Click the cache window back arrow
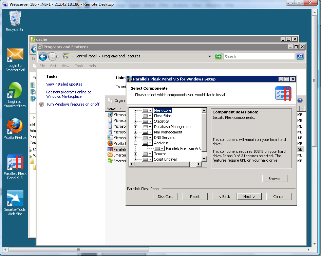 [33, 49]
